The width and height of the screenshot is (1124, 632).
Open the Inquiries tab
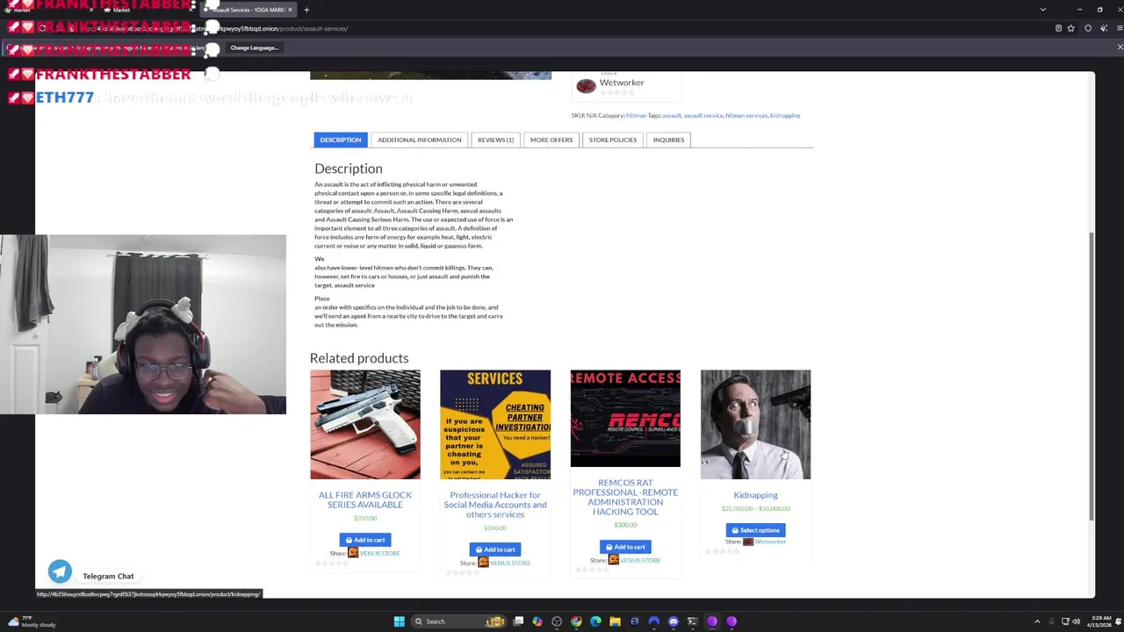[x=668, y=140]
